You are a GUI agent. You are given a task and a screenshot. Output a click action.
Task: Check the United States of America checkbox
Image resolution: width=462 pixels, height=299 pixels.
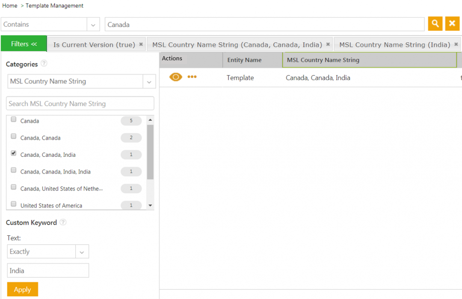tap(14, 204)
